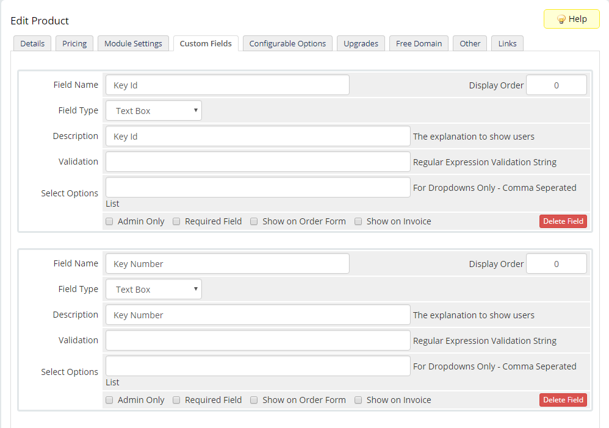The image size is (609, 428).
Task: Focus Display Order box for Key Number
Action: [556, 264]
